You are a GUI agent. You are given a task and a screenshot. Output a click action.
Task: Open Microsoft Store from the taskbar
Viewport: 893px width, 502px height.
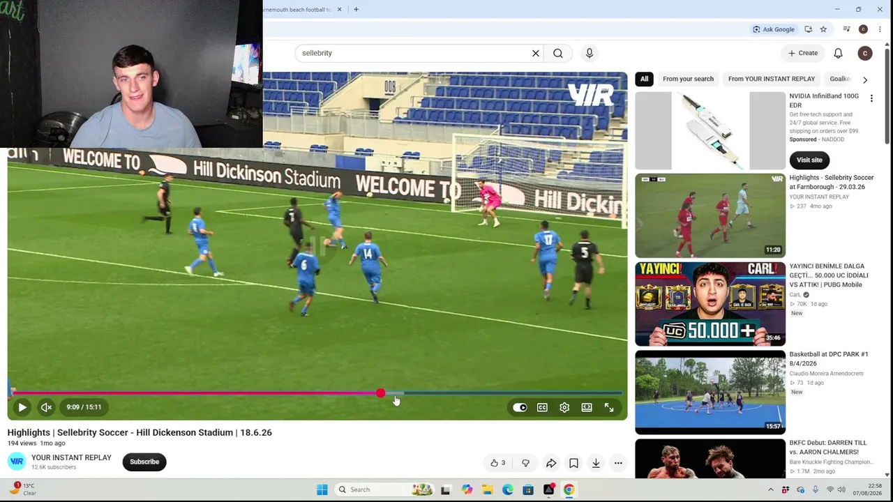(528, 489)
